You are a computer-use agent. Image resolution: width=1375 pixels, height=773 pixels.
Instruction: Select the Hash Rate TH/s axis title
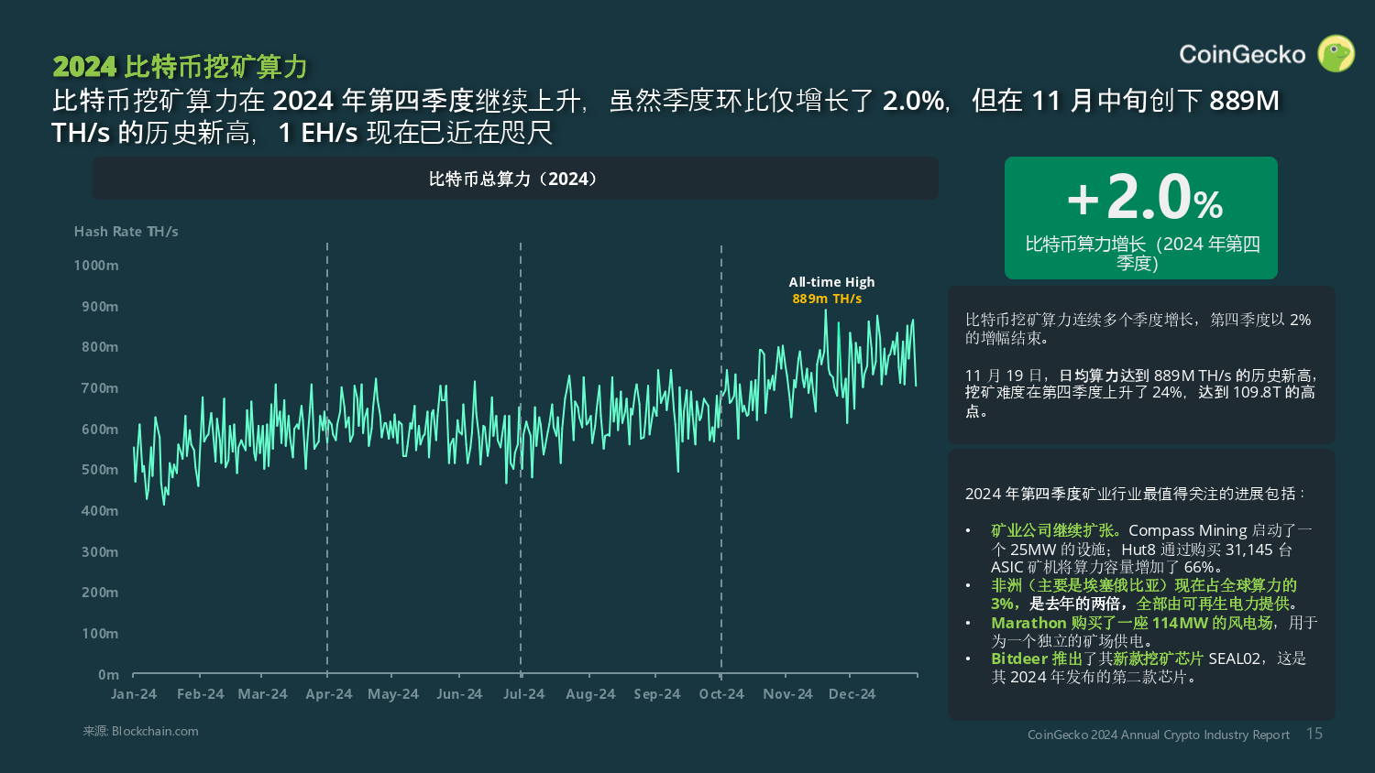[126, 232]
